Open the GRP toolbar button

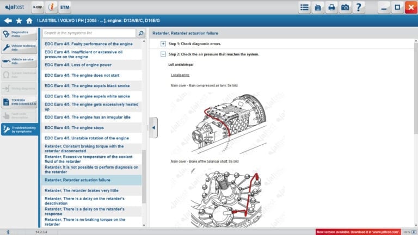coord(38,7)
